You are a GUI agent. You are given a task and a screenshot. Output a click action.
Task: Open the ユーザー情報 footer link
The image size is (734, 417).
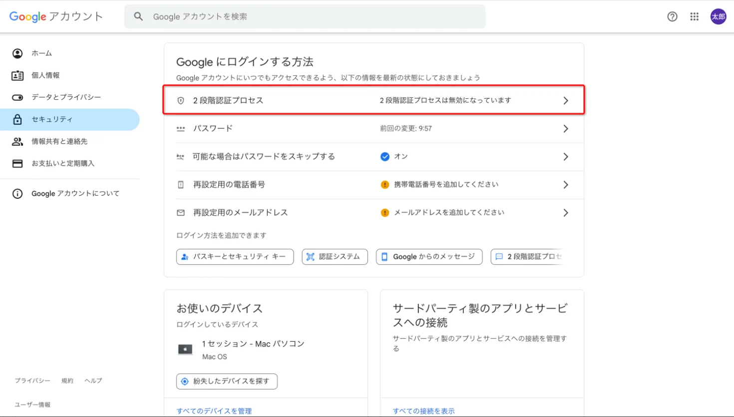32,405
